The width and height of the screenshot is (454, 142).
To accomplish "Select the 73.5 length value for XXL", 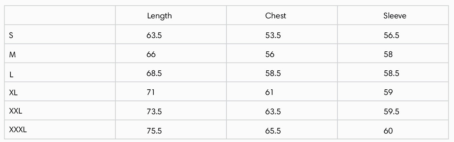I will pyautogui.click(x=154, y=112).
